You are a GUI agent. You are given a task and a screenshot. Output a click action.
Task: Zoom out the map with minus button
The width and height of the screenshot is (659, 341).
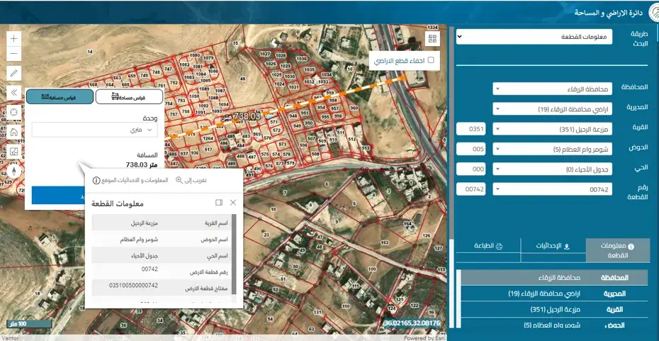click(14, 53)
